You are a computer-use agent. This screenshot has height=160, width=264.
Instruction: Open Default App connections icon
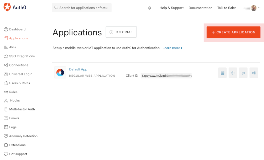click(253, 73)
